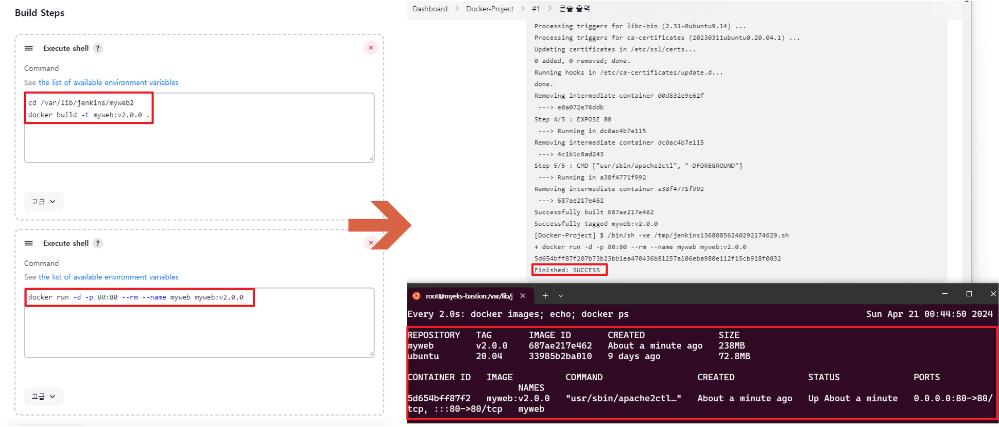Viewport: 999px width, 427px height.
Task: Maximize the terminal window
Action: [x=969, y=294]
